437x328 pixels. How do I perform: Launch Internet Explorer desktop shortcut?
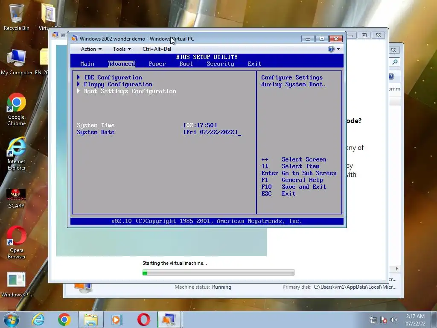point(17,154)
